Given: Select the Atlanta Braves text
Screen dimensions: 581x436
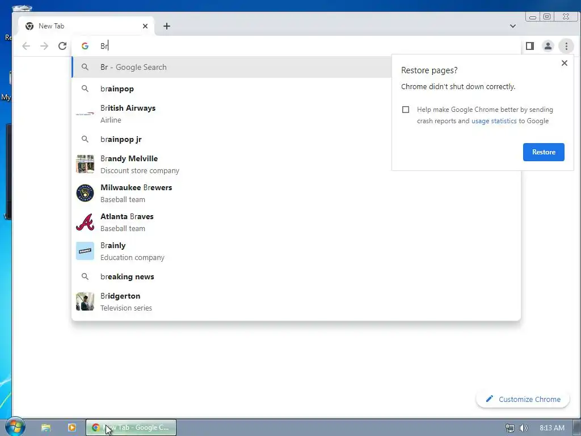Looking at the screenshot, I should (127, 216).
